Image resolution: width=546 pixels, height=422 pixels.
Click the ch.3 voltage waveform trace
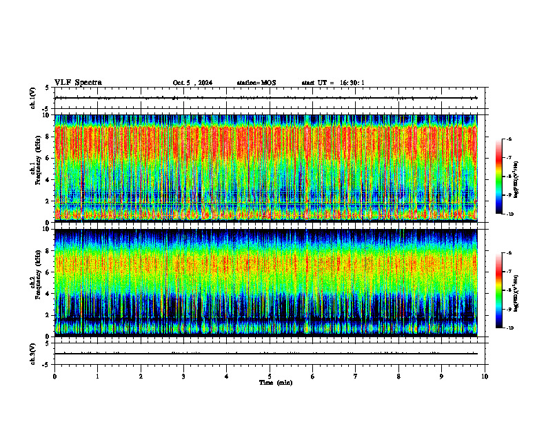(x=266, y=354)
